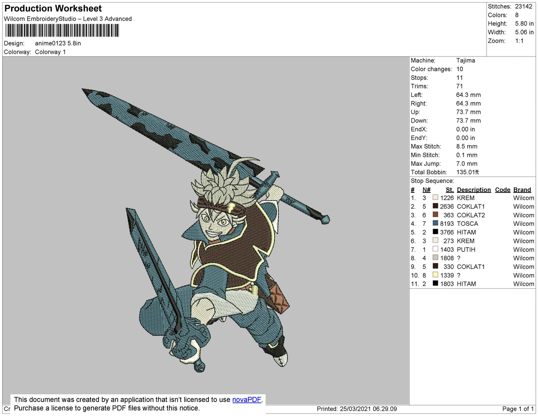Select the COKLAT2 swatch in stop 3
Screen dimensions: 538x416
click(x=435, y=215)
